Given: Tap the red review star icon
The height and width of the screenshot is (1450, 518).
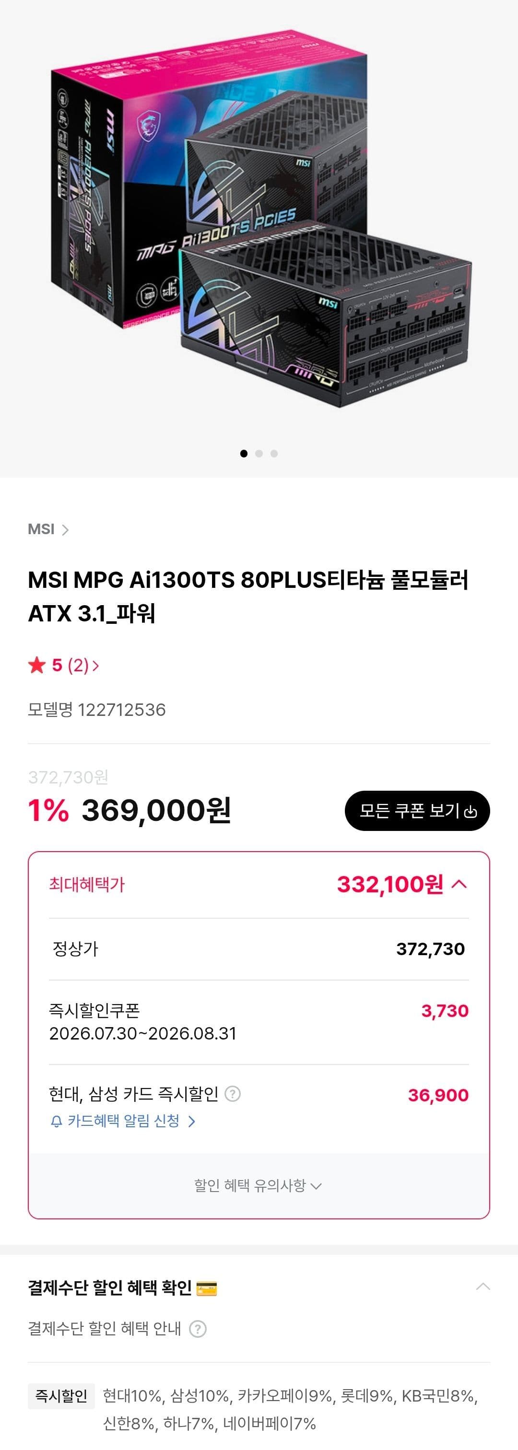Looking at the screenshot, I should coord(37,666).
